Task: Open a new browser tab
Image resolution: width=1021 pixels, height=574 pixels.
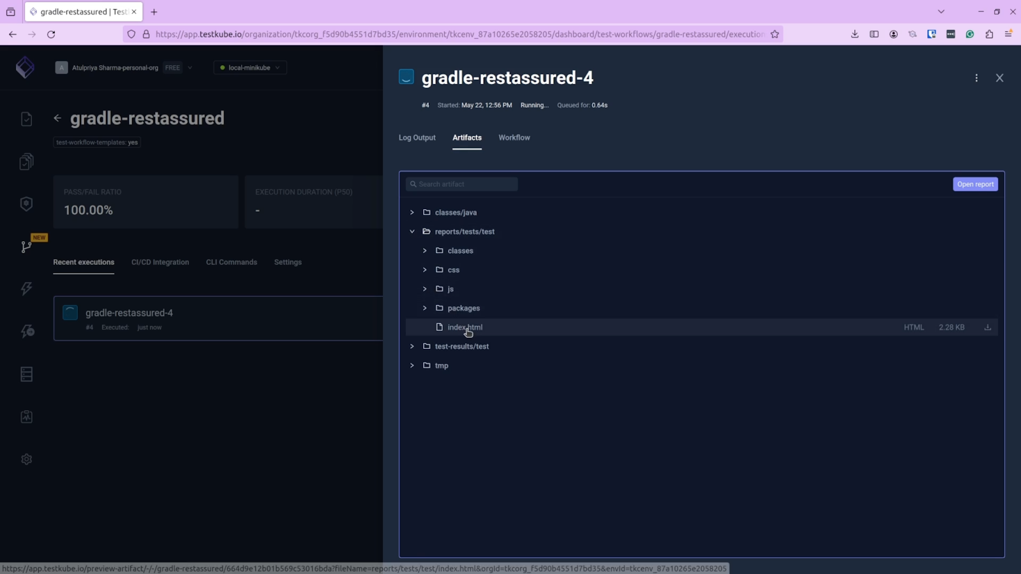Action: pyautogui.click(x=154, y=11)
